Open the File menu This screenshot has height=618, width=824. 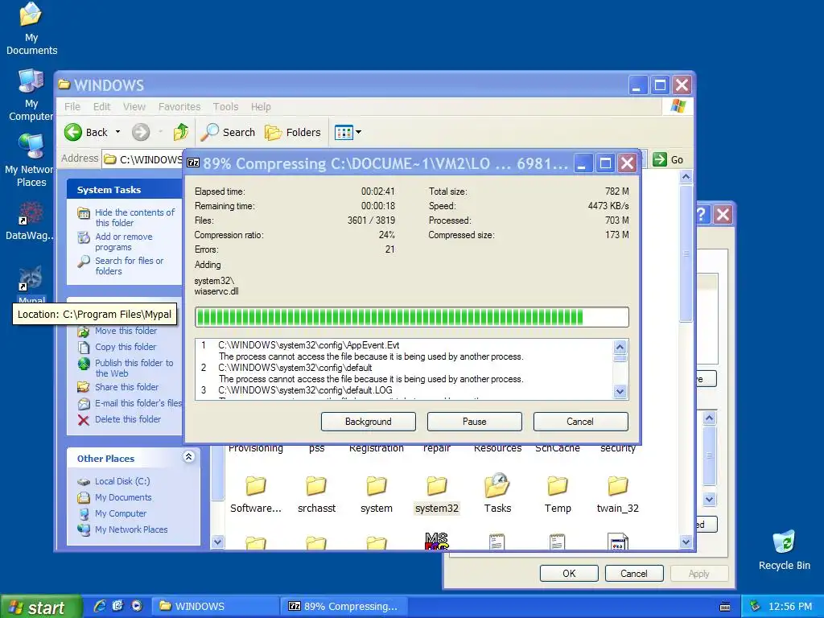pyautogui.click(x=72, y=107)
